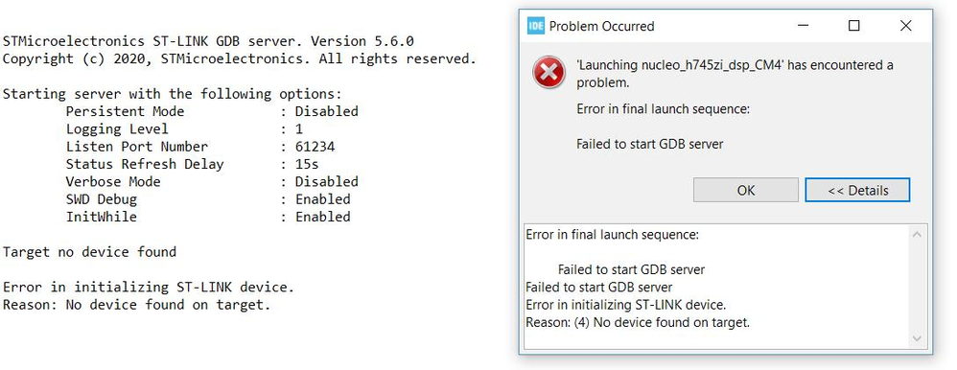Screen dimensions: 957x370
Task: Click the 'Target no device found' console line
Action: [x=90, y=251]
